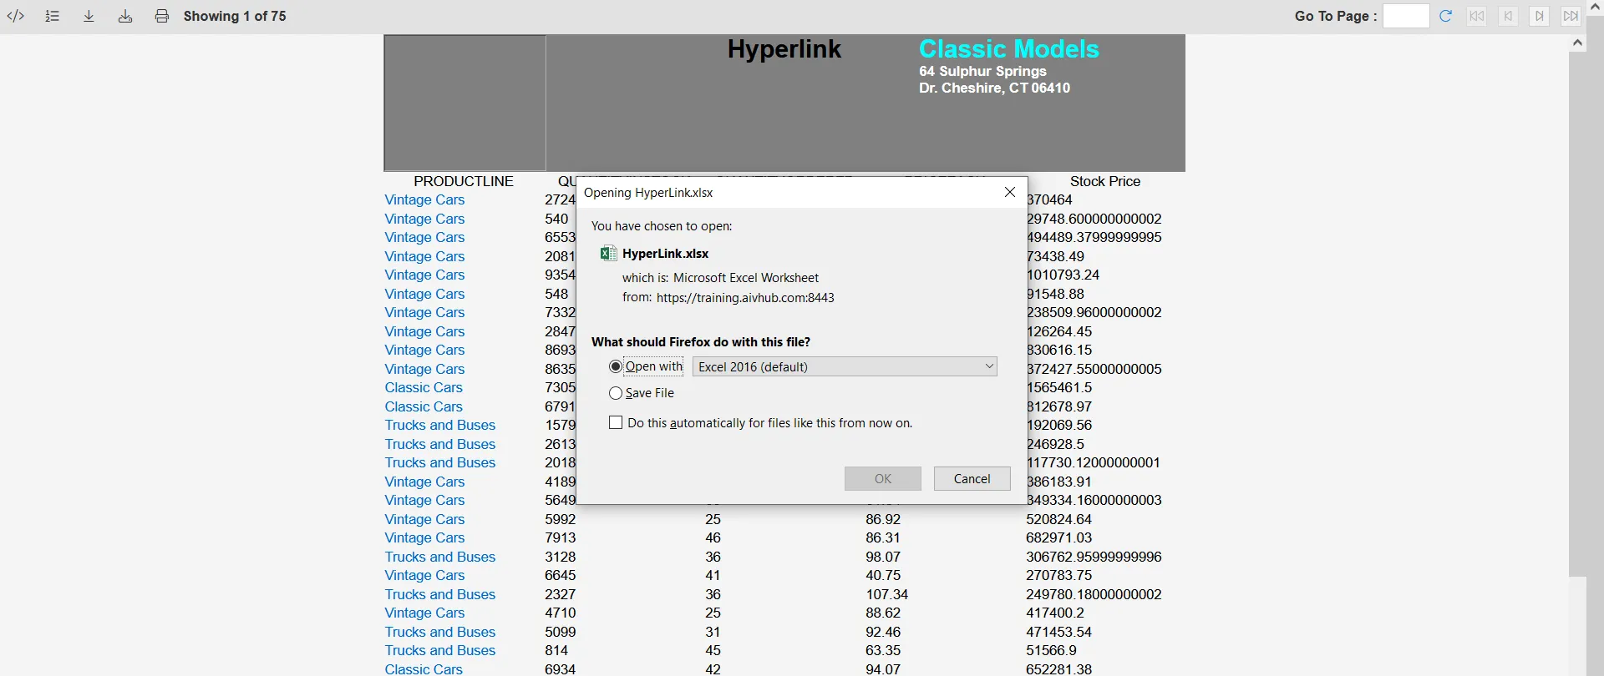This screenshot has width=1604, height=676.
Task: Click the Classic Models company title
Action: point(1009,49)
